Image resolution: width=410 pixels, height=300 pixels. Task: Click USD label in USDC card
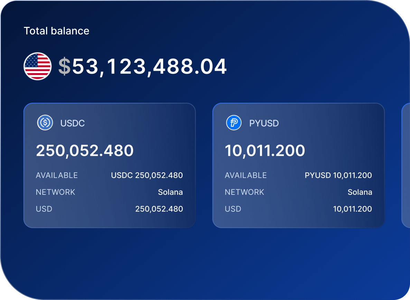(44, 209)
